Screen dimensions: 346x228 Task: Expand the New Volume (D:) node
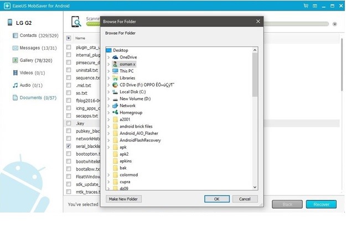click(109, 99)
